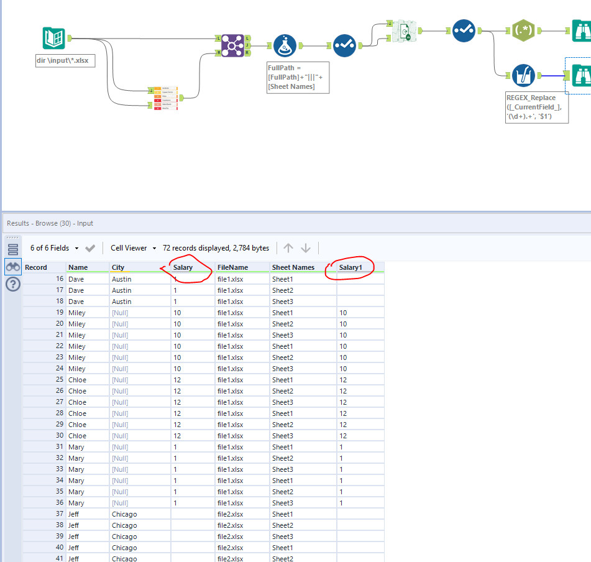Click the green RegEx tool
The width and height of the screenshot is (591, 562).
tap(523, 30)
